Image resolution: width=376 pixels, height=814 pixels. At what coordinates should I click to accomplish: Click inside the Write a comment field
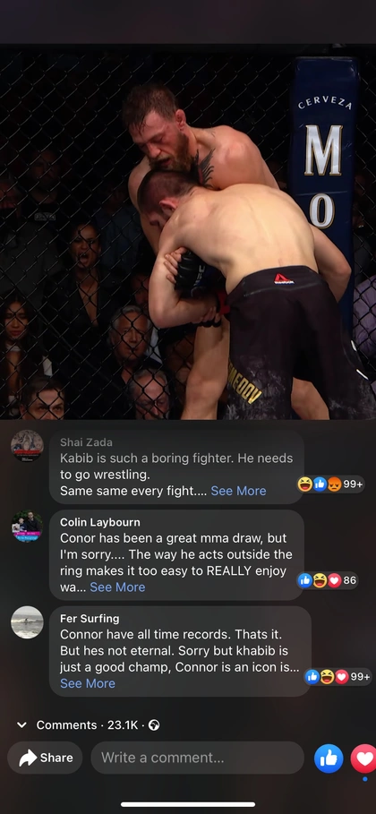pyautogui.click(x=197, y=758)
